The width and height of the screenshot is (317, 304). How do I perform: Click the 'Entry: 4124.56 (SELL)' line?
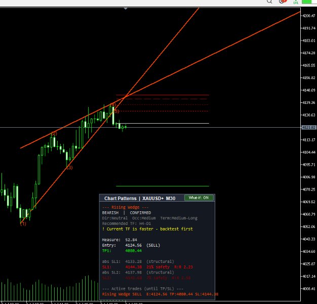pos(131,245)
